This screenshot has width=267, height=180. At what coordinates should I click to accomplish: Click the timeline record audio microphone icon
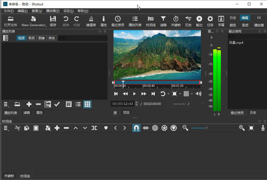click(x=263, y=128)
